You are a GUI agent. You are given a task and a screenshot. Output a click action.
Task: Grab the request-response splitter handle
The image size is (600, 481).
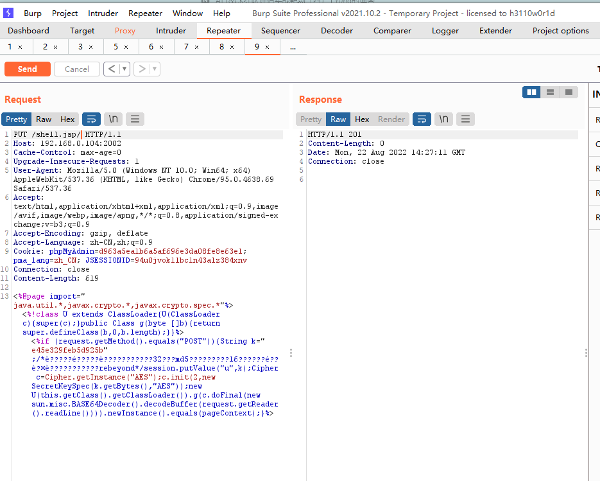pyautogui.click(x=291, y=353)
